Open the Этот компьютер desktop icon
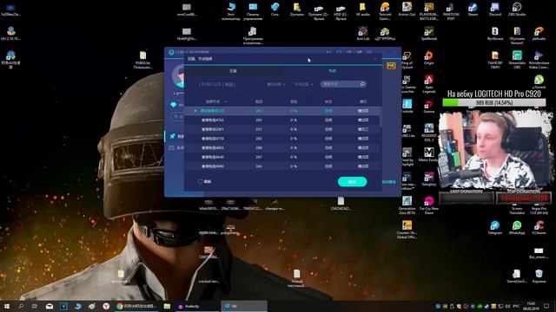Screen dimensions: 556x312 (x=231, y=11)
